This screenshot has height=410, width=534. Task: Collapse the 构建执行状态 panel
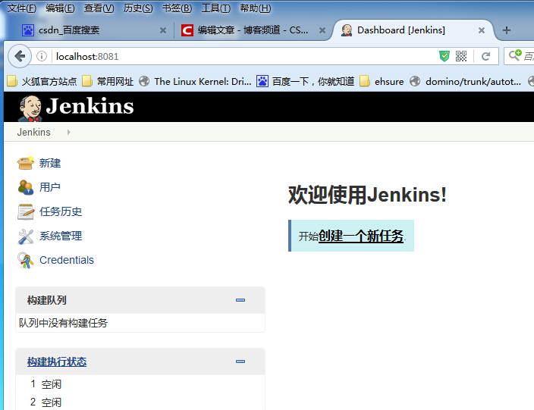pyautogui.click(x=240, y=361)
